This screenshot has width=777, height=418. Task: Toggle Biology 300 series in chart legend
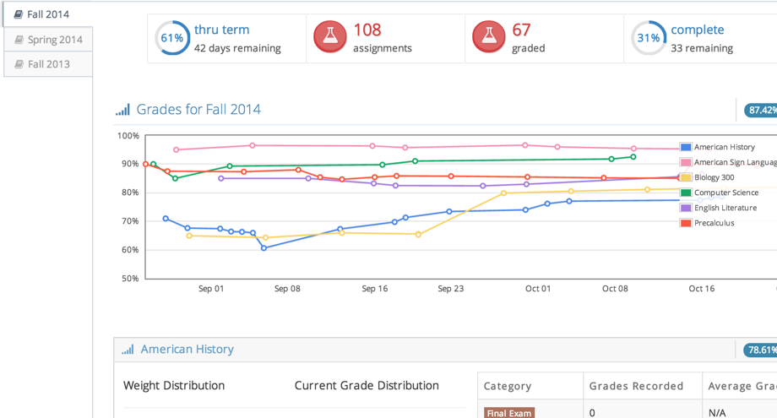(714, 177)
